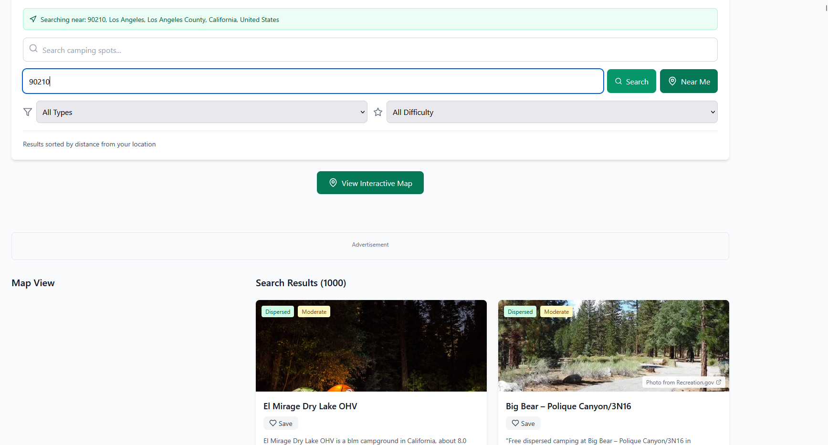
Task: Click the green Search button
Action: [x=631, y=81]
